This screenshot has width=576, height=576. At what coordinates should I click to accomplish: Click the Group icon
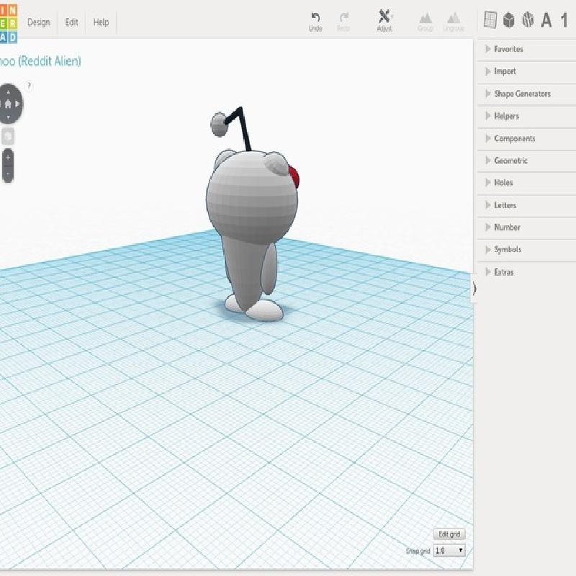pos(426,22)
